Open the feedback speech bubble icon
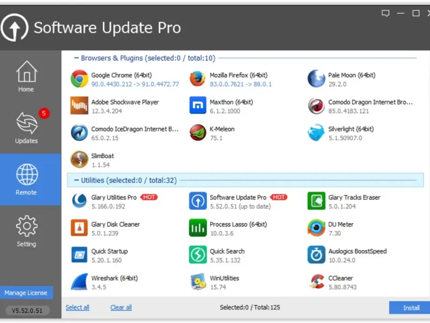 (x=385, y=13)
